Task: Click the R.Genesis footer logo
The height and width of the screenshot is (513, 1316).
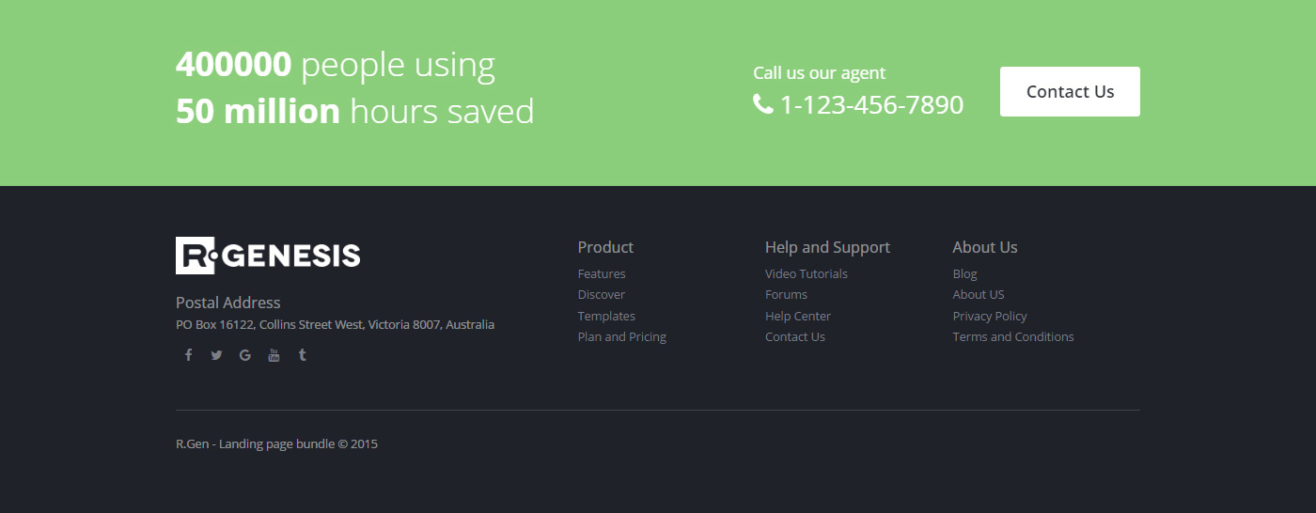Action: coord(268,256)
